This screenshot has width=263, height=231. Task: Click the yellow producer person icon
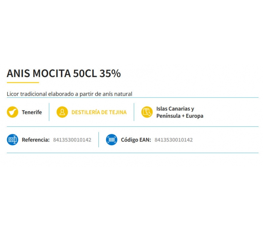pyautogui.click(x=62, y=112)
